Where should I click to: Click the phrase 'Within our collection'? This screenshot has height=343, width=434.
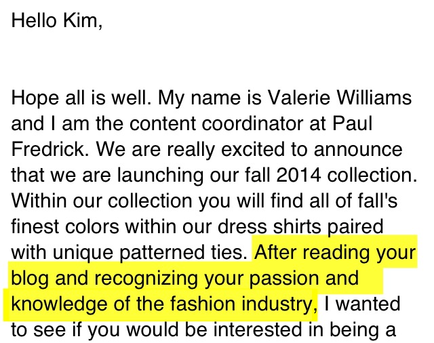pos(102,201)
